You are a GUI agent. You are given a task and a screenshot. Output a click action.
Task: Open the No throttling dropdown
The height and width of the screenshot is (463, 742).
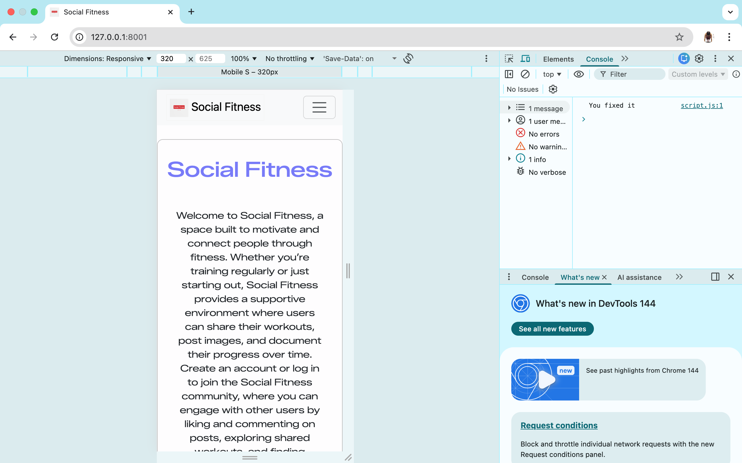289,58
